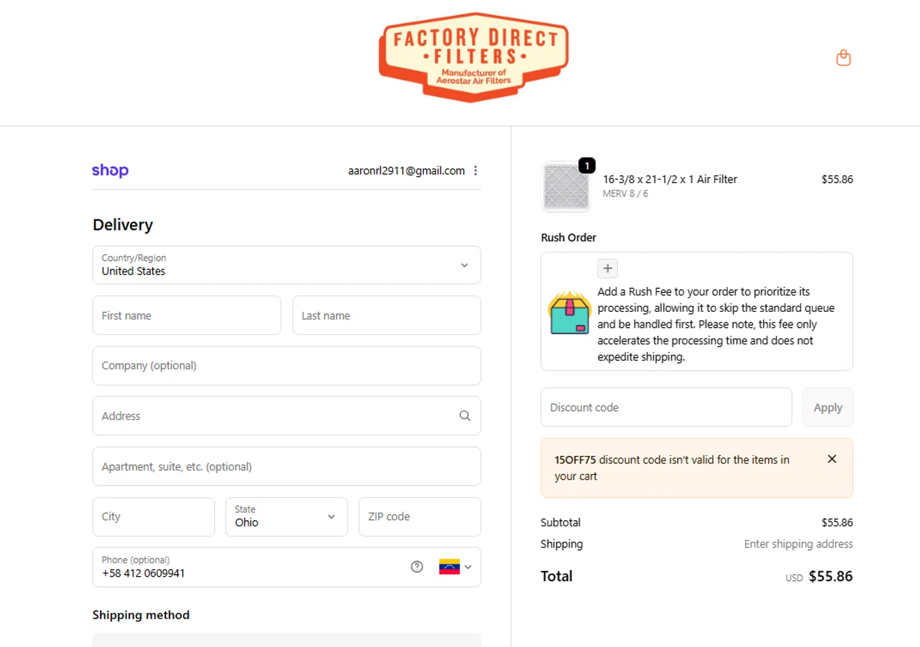Click the Factory Direct Filters logo
The image size is (920, 647).
tap(473, 57)
